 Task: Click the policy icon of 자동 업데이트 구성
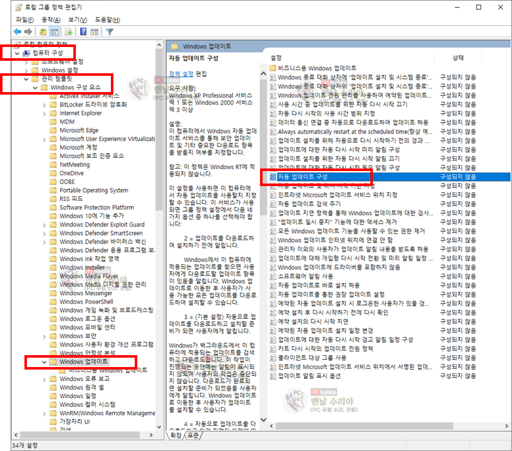(273, 177)
